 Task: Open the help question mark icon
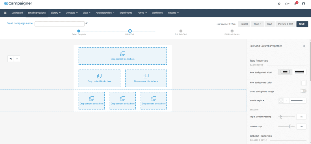(x=279, y=4)
